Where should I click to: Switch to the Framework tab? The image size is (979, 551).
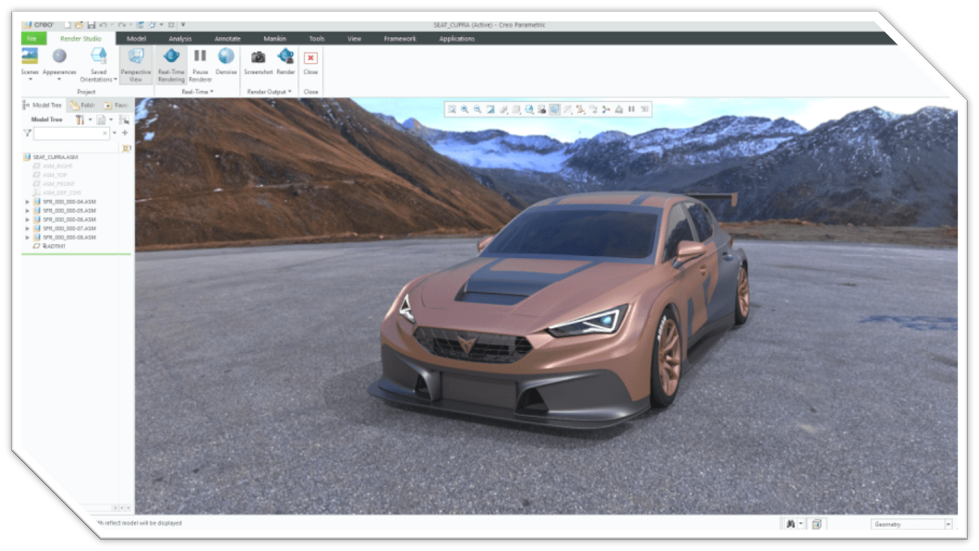tap(400, 39)
